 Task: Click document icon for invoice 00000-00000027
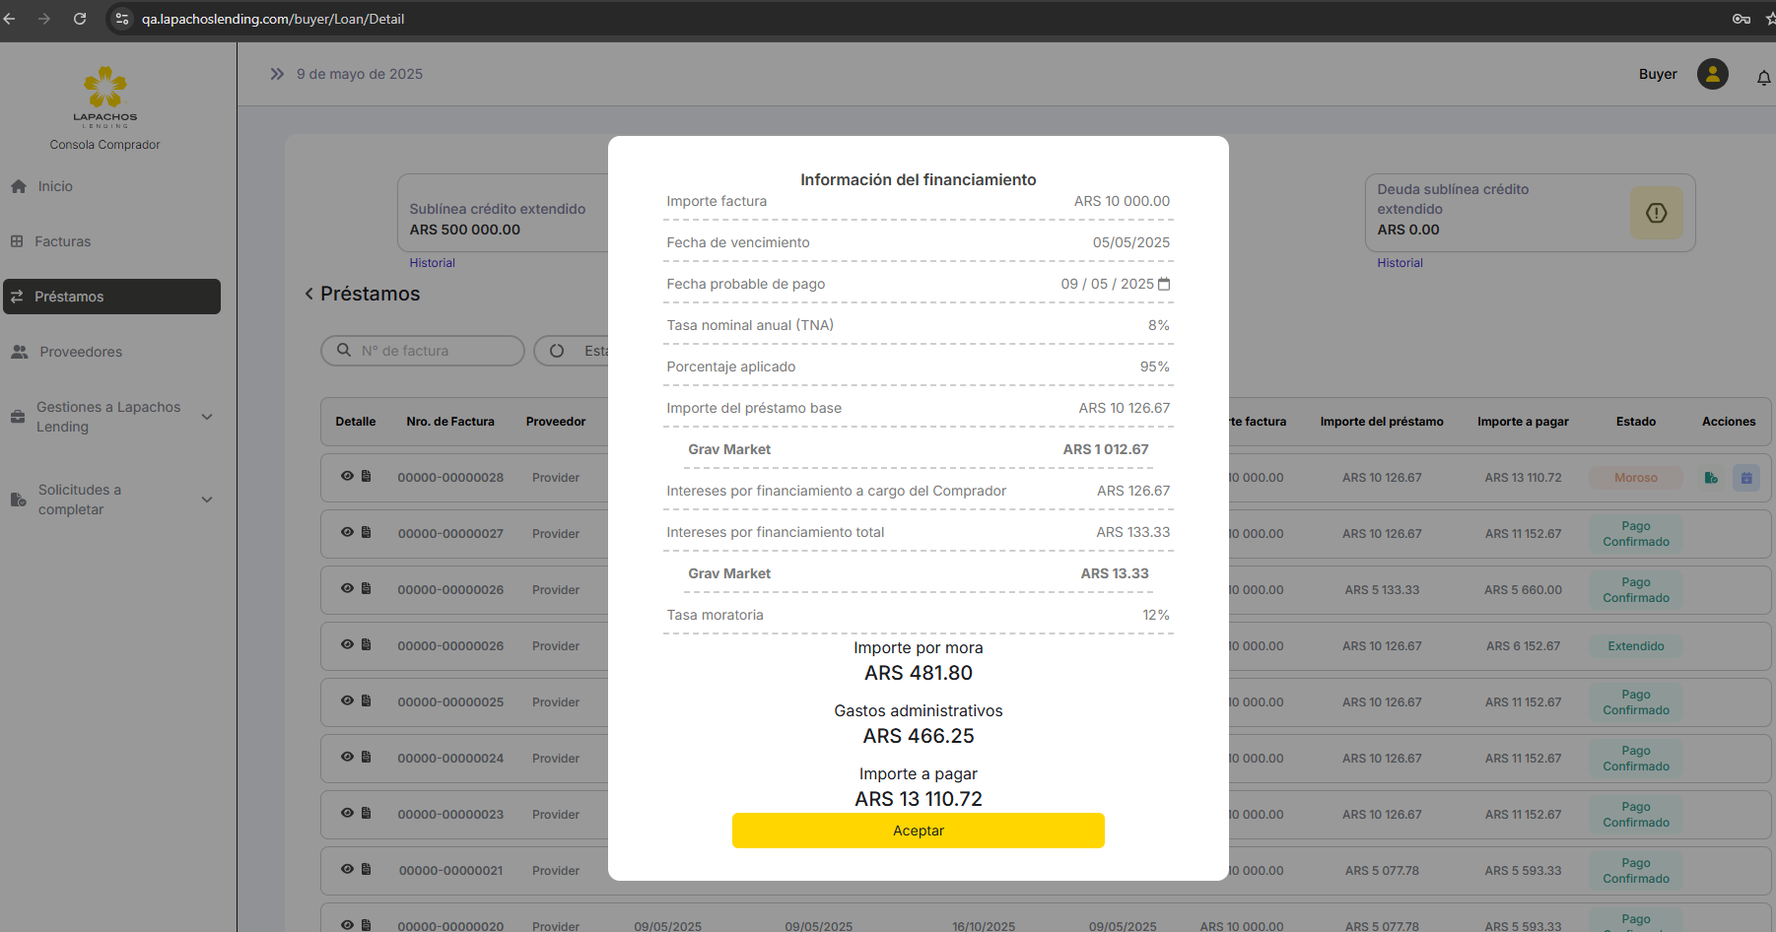[x=367, y=532]
